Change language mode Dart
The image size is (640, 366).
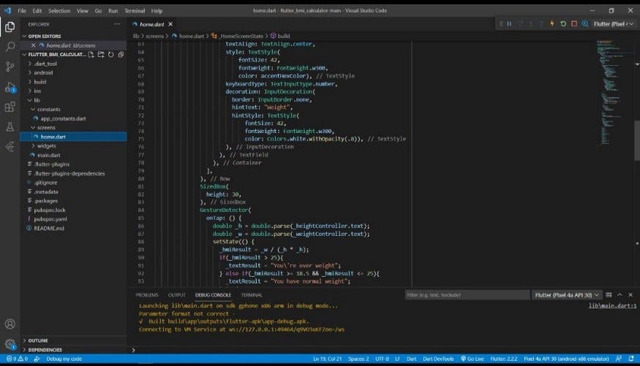[411, 359]
